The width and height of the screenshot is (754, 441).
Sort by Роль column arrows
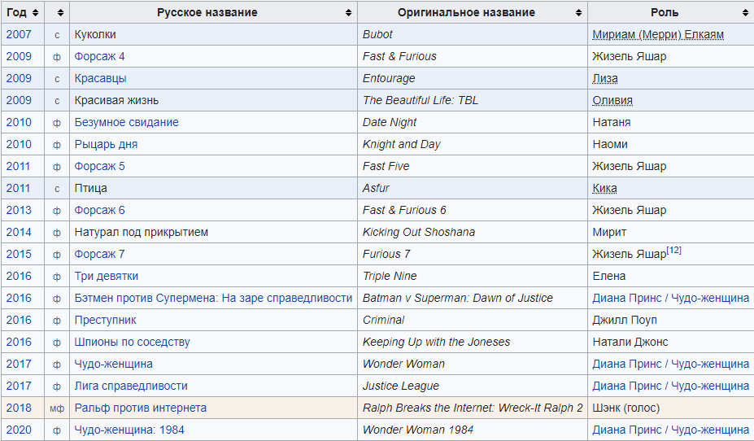(x=745, y=13)
